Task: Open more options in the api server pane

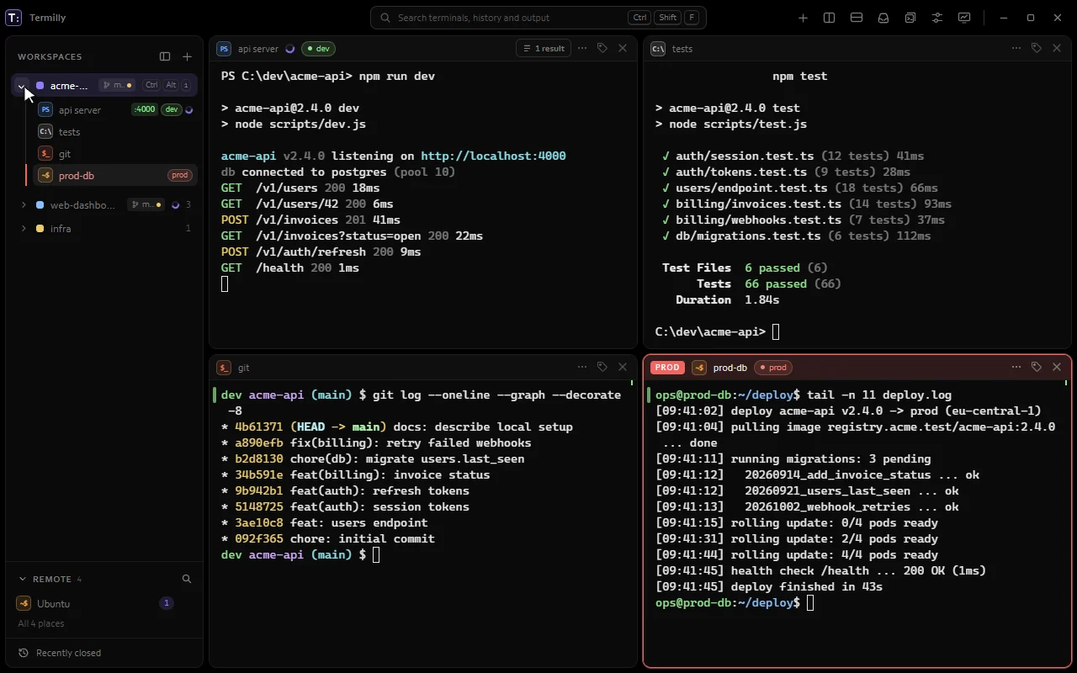Action: coord(582,48)
